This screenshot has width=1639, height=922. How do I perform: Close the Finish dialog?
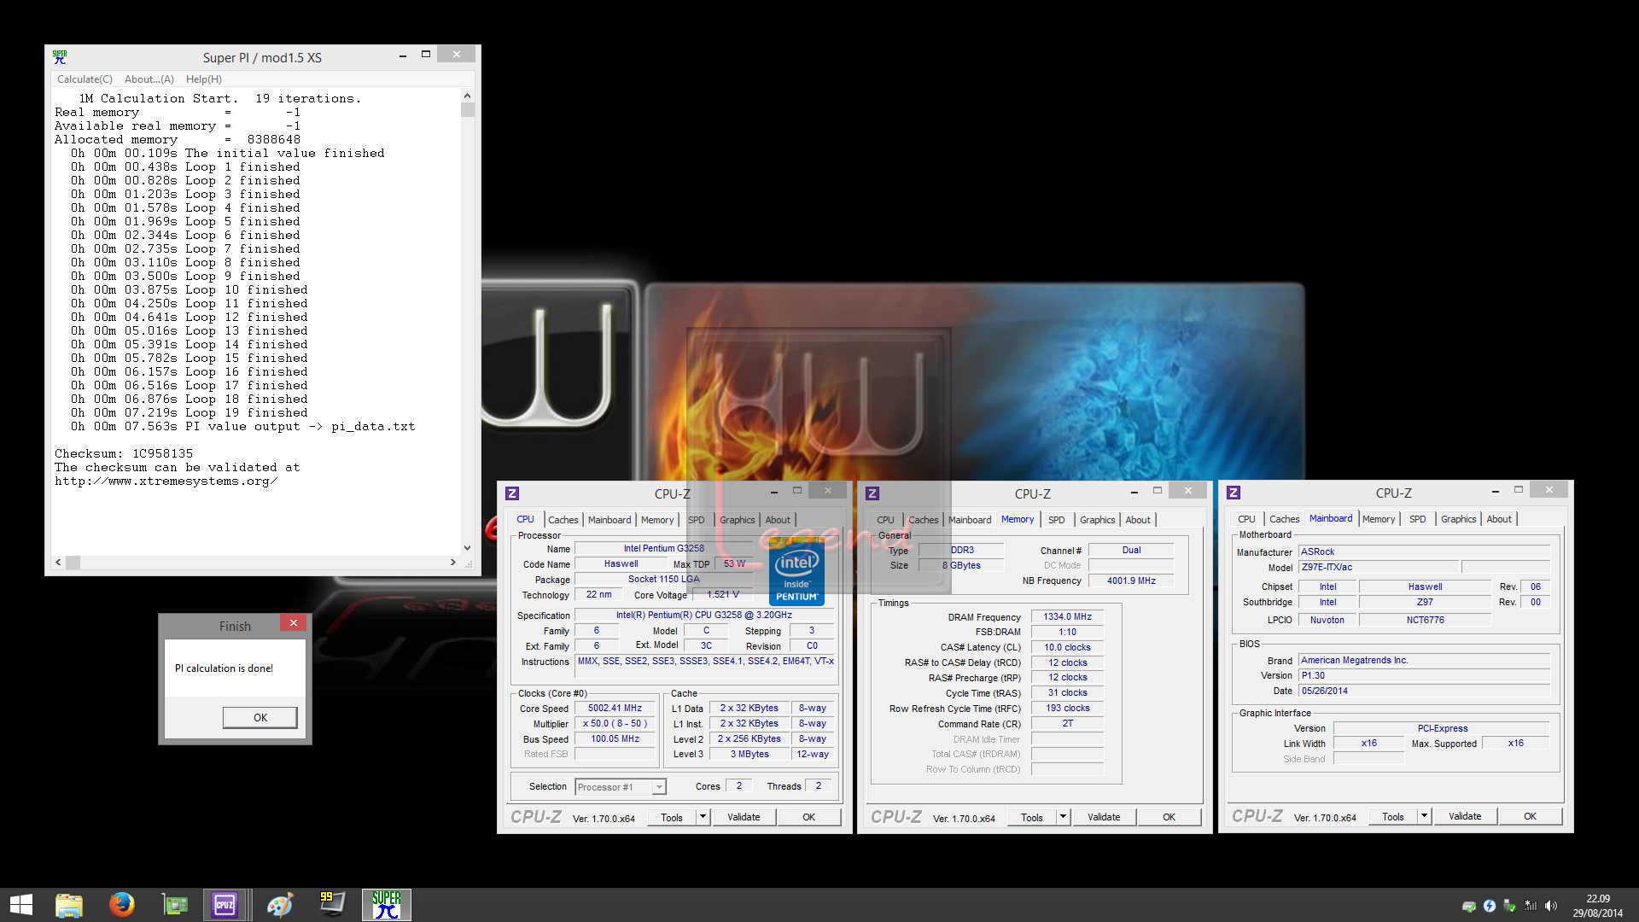pyautogui.click(x=293, y=623)
